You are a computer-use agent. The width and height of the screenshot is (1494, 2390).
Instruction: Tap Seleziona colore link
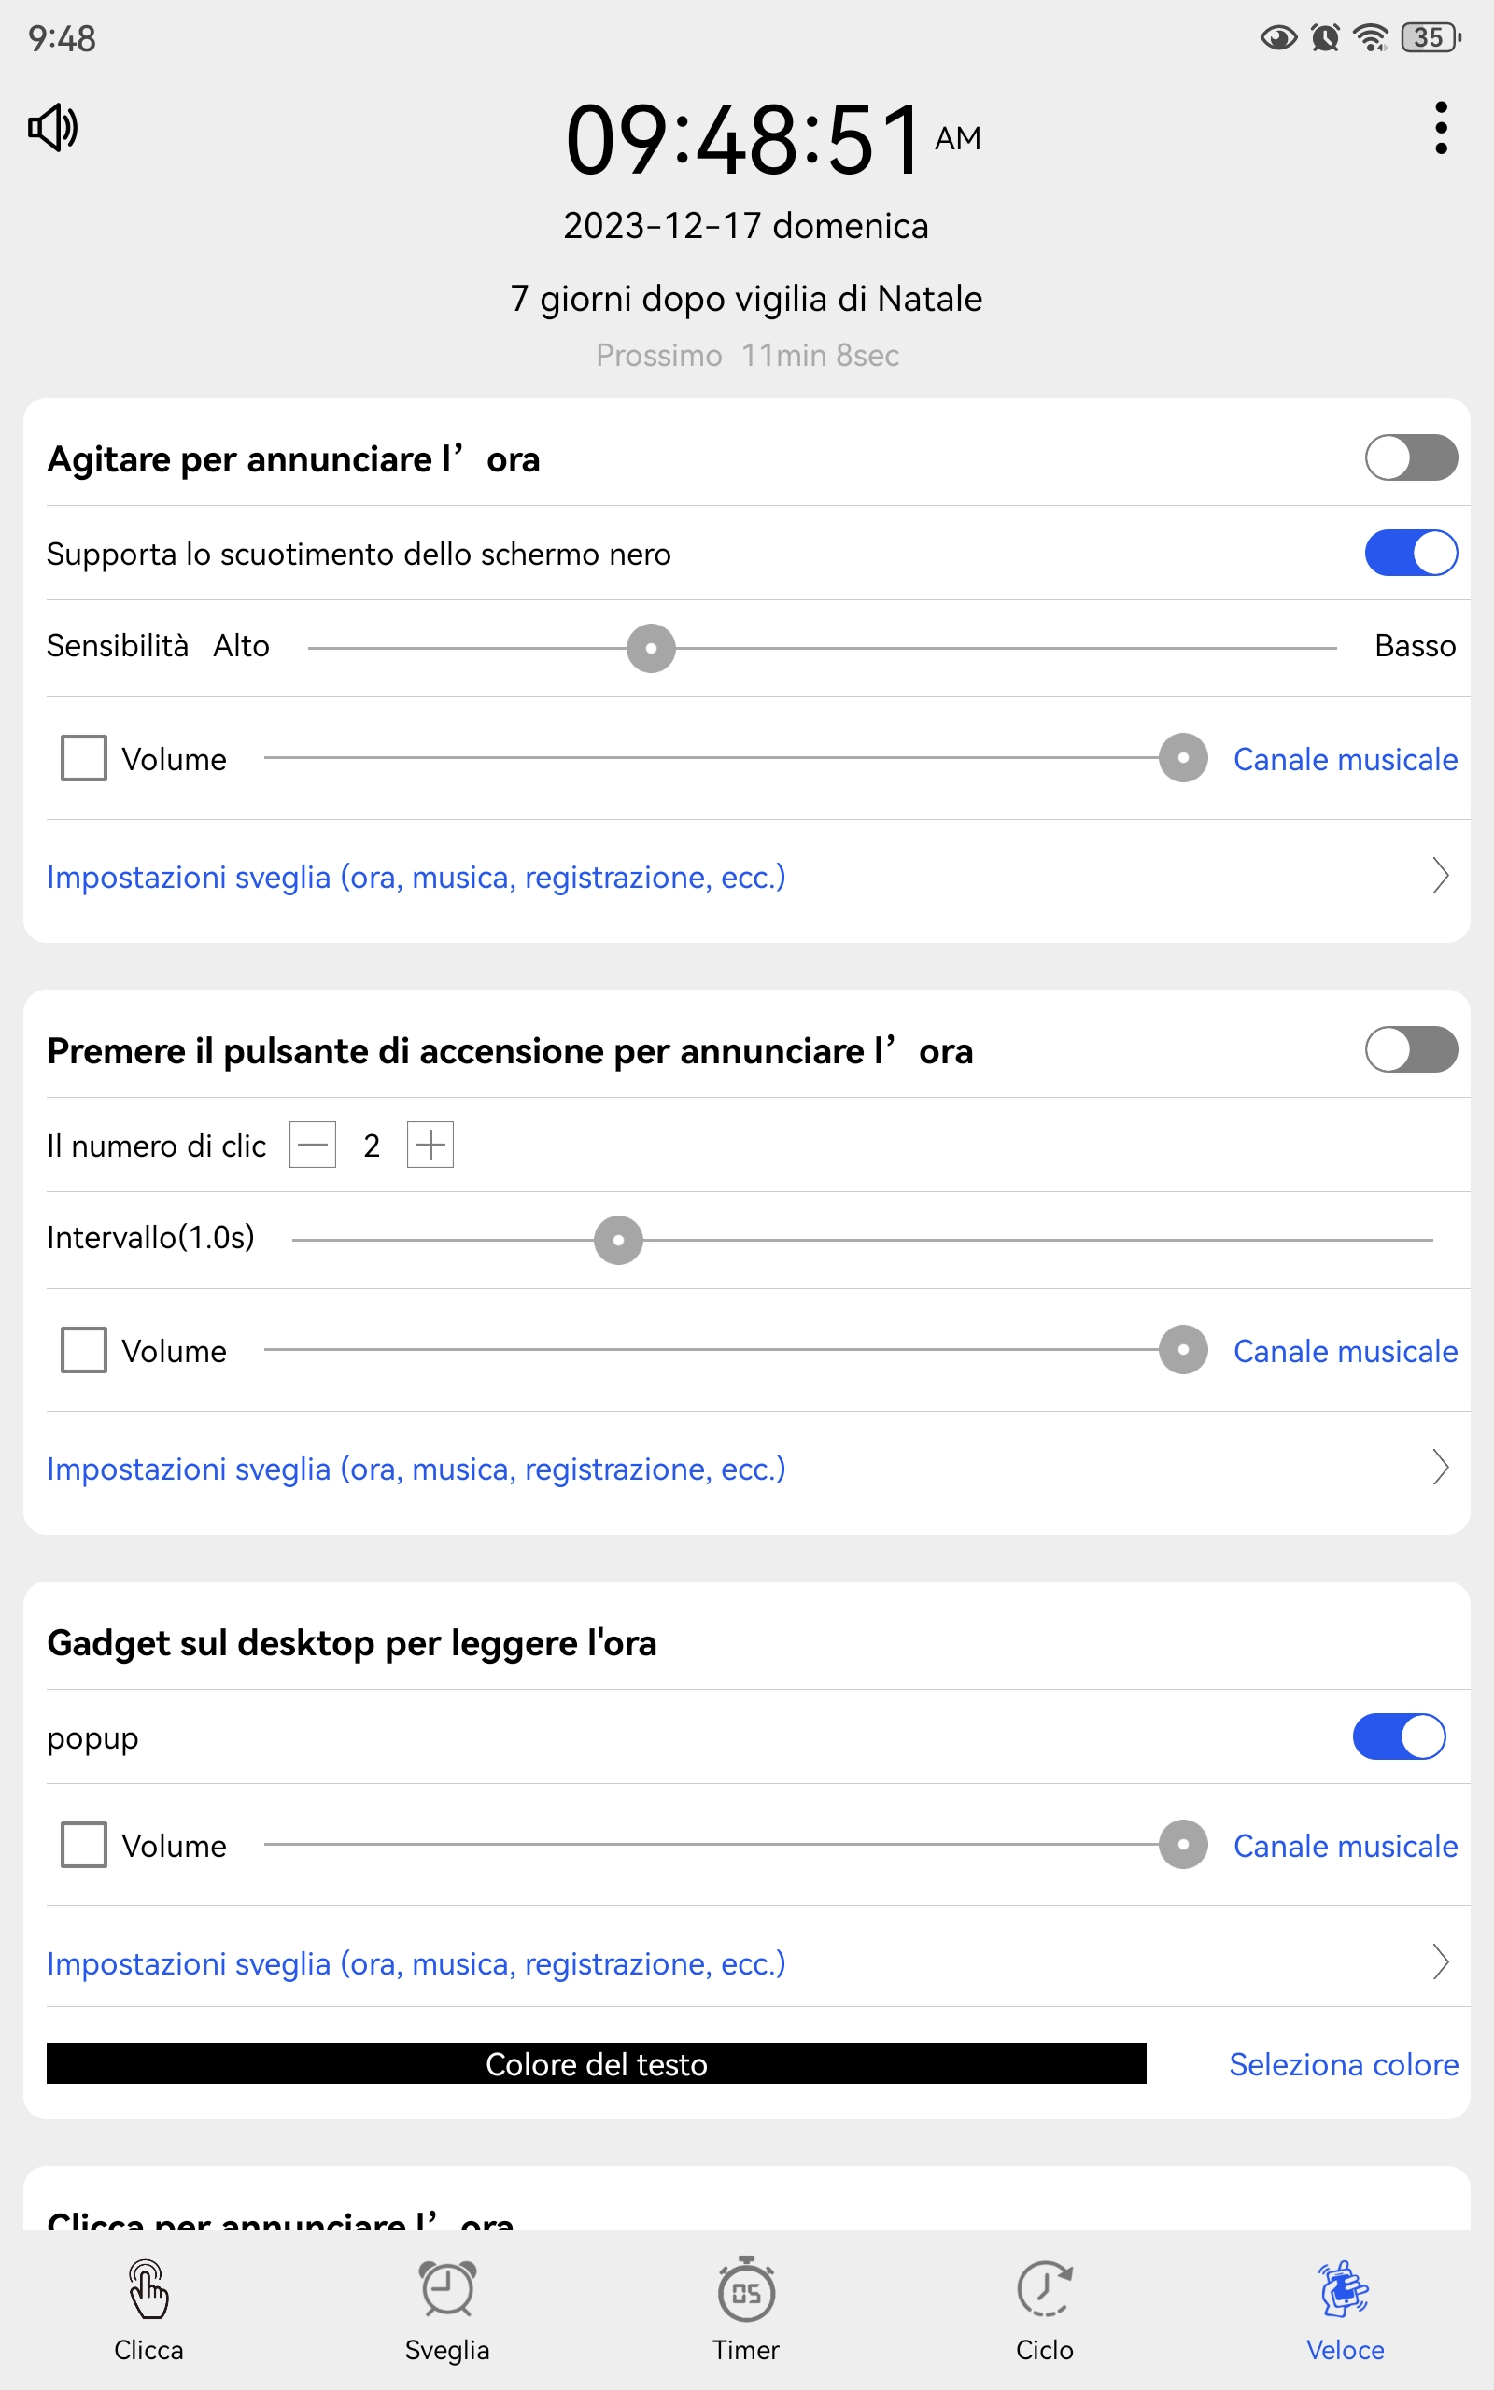(1343, 2064)
